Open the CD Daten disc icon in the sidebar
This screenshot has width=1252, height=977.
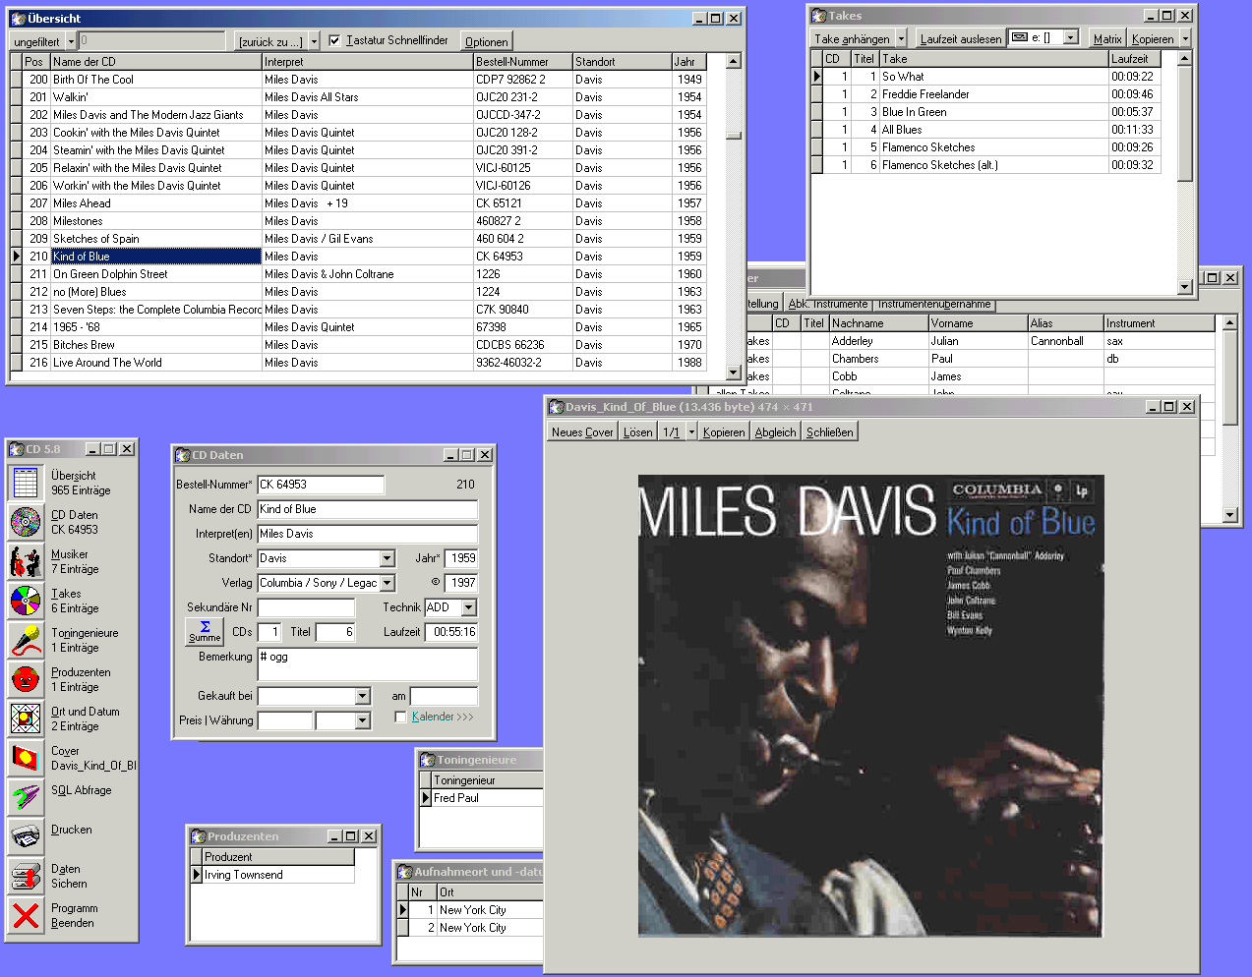click(26, 522)
